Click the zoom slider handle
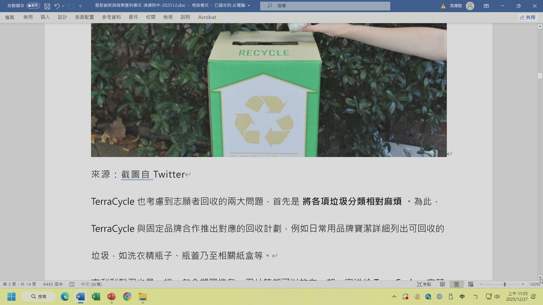The image size is (543, 305). coord(505,284)
